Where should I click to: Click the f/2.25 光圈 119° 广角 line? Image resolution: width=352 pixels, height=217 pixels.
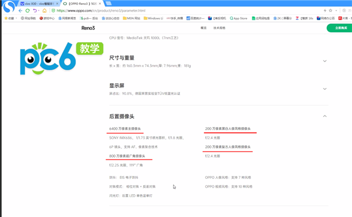pos(126,165)
